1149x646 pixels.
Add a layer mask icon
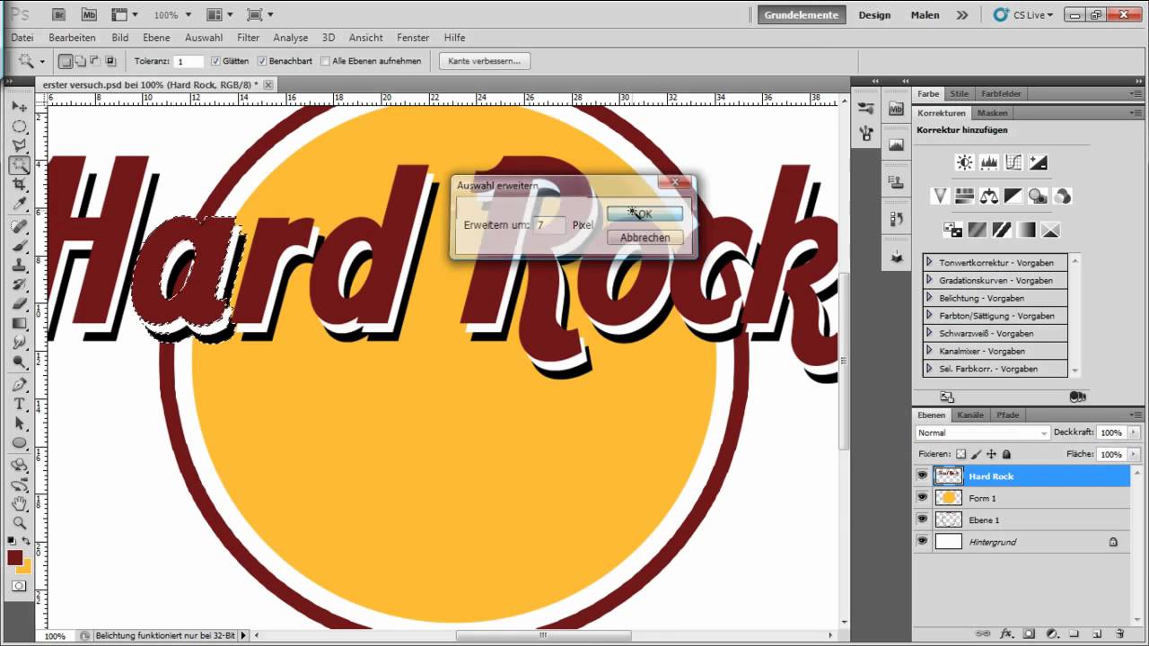(x=1029, y=633)
